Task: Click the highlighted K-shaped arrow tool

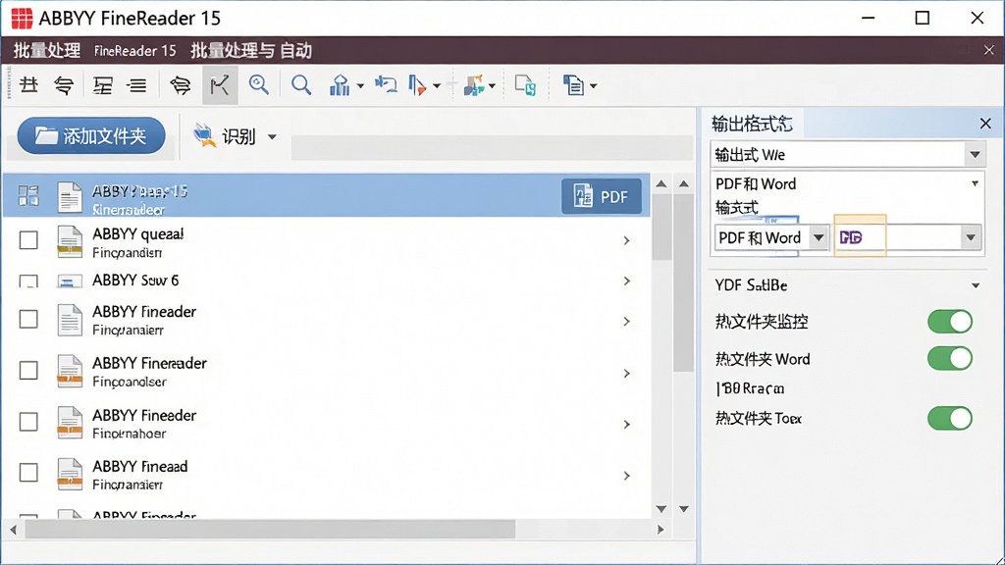Action: 220,84
